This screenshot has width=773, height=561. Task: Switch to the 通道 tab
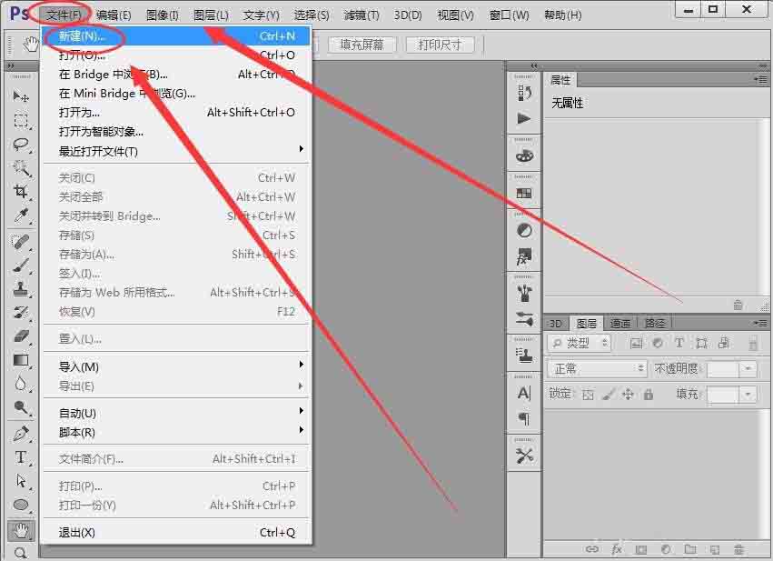pyautogui.click(x=620, y=323)
